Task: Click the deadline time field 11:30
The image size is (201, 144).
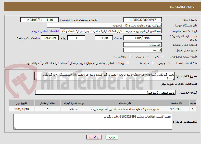Action: pos(104,38)
